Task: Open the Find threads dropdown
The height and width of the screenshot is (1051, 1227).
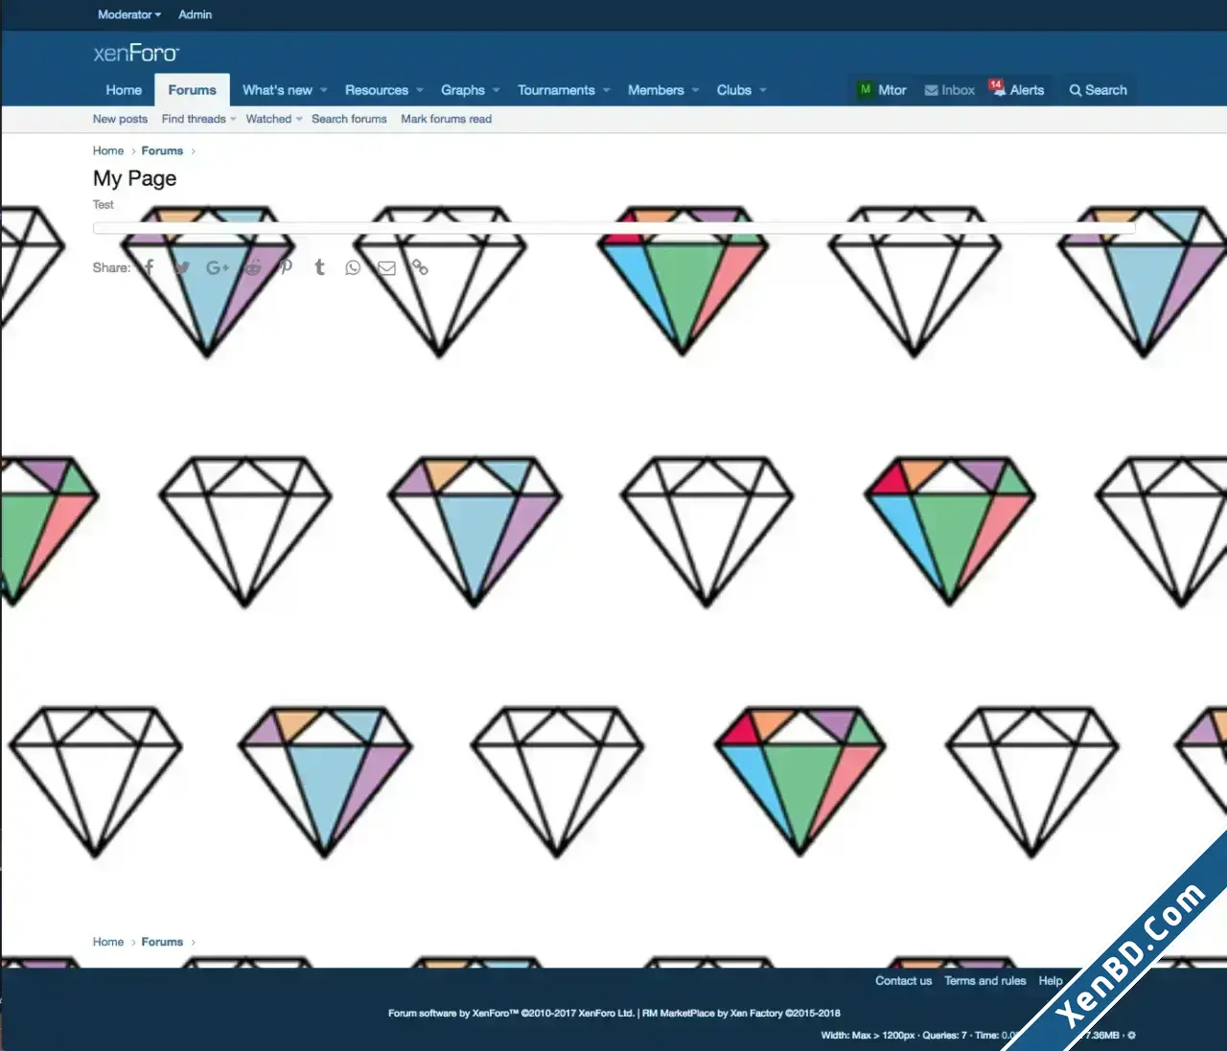Action: [198, 119]
